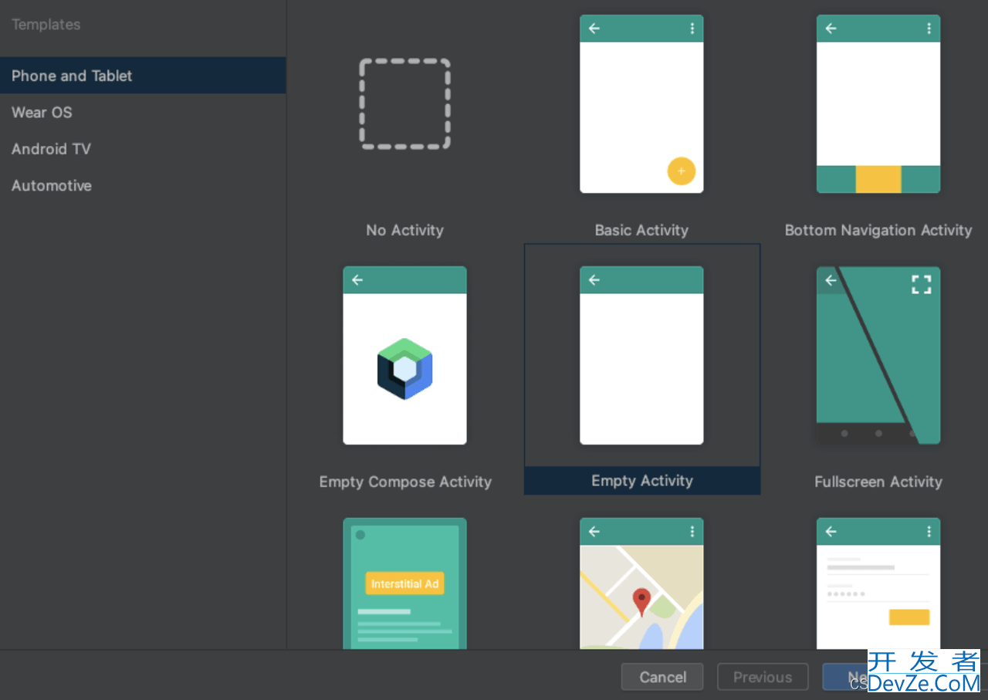The width and height of the screenshot is (988, 700).
Task: Open the Automotive templates category
Action: coord(143,185)
